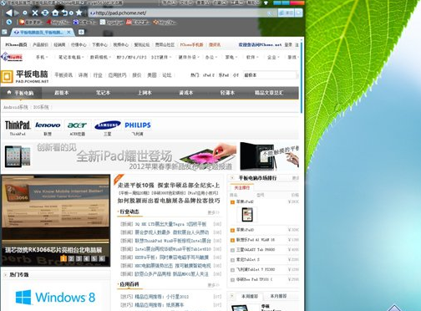The image size is (421, 311).
Task: Expand the DIY硬件 category dropdown
Action: (x=161, y=57)
